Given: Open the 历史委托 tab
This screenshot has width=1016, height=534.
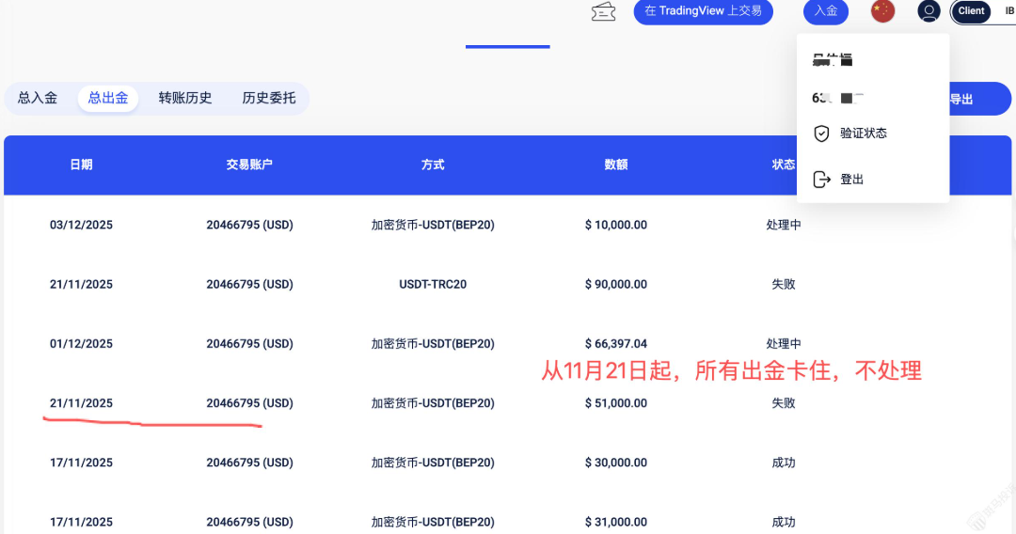Looking at the screenshot, I should pos(269,98).
